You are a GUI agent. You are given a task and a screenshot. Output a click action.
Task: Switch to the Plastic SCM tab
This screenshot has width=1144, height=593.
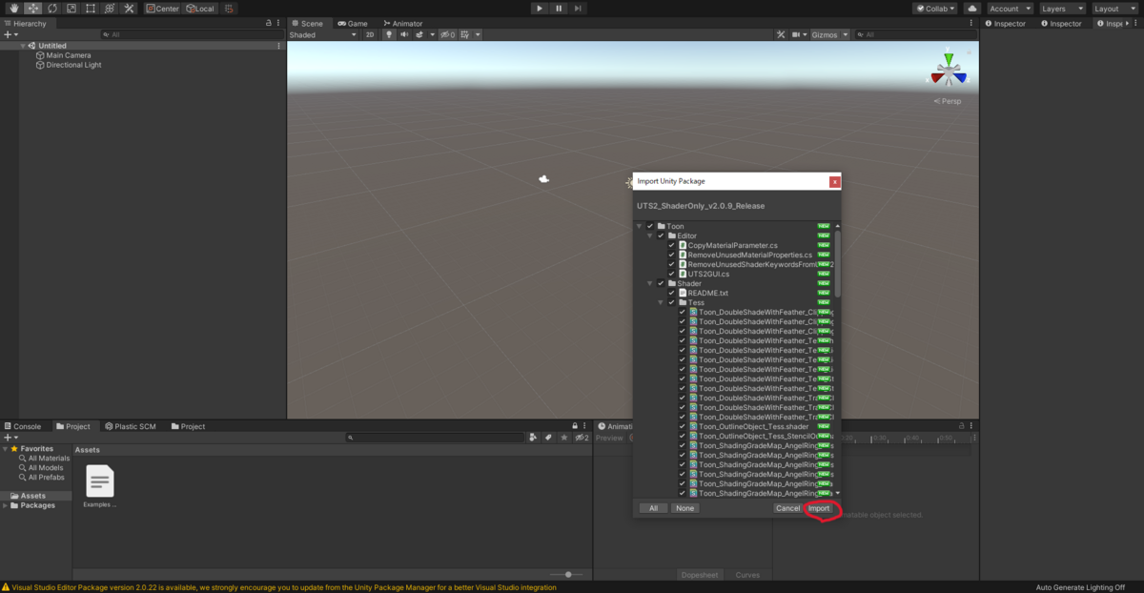pyautogui.click(x=130, y=426)
